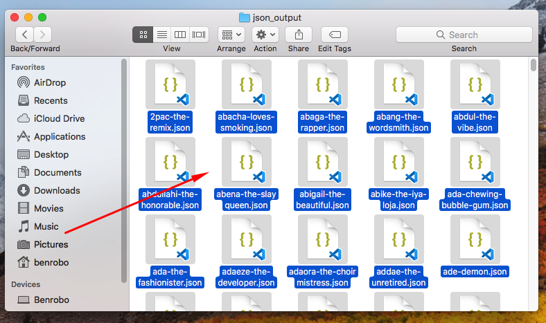This screenshot has width=546, height=323.
Task: Open the Action gear menu
Action: [x=265, y=35]
